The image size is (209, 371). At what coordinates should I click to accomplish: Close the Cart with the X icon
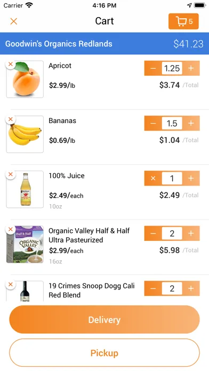[14, 21]
